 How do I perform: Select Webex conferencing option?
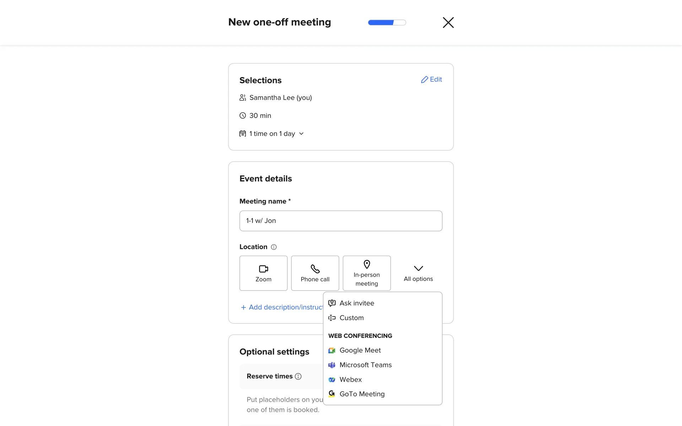(x=350, y=379)
